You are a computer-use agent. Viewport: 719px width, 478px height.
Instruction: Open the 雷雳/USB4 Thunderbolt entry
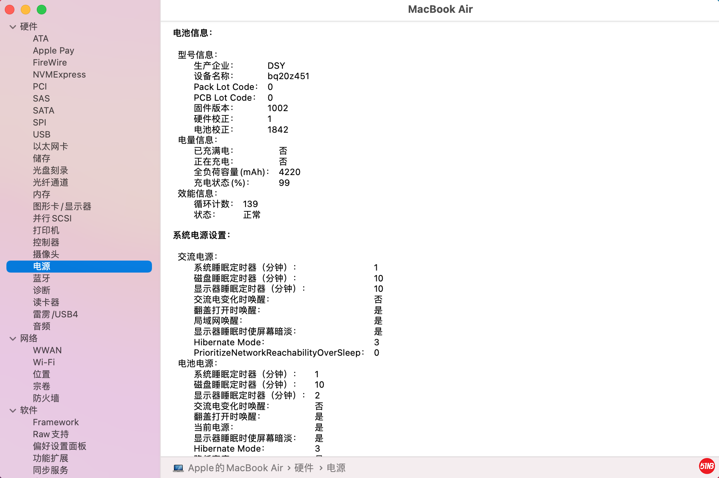[55, 315]
